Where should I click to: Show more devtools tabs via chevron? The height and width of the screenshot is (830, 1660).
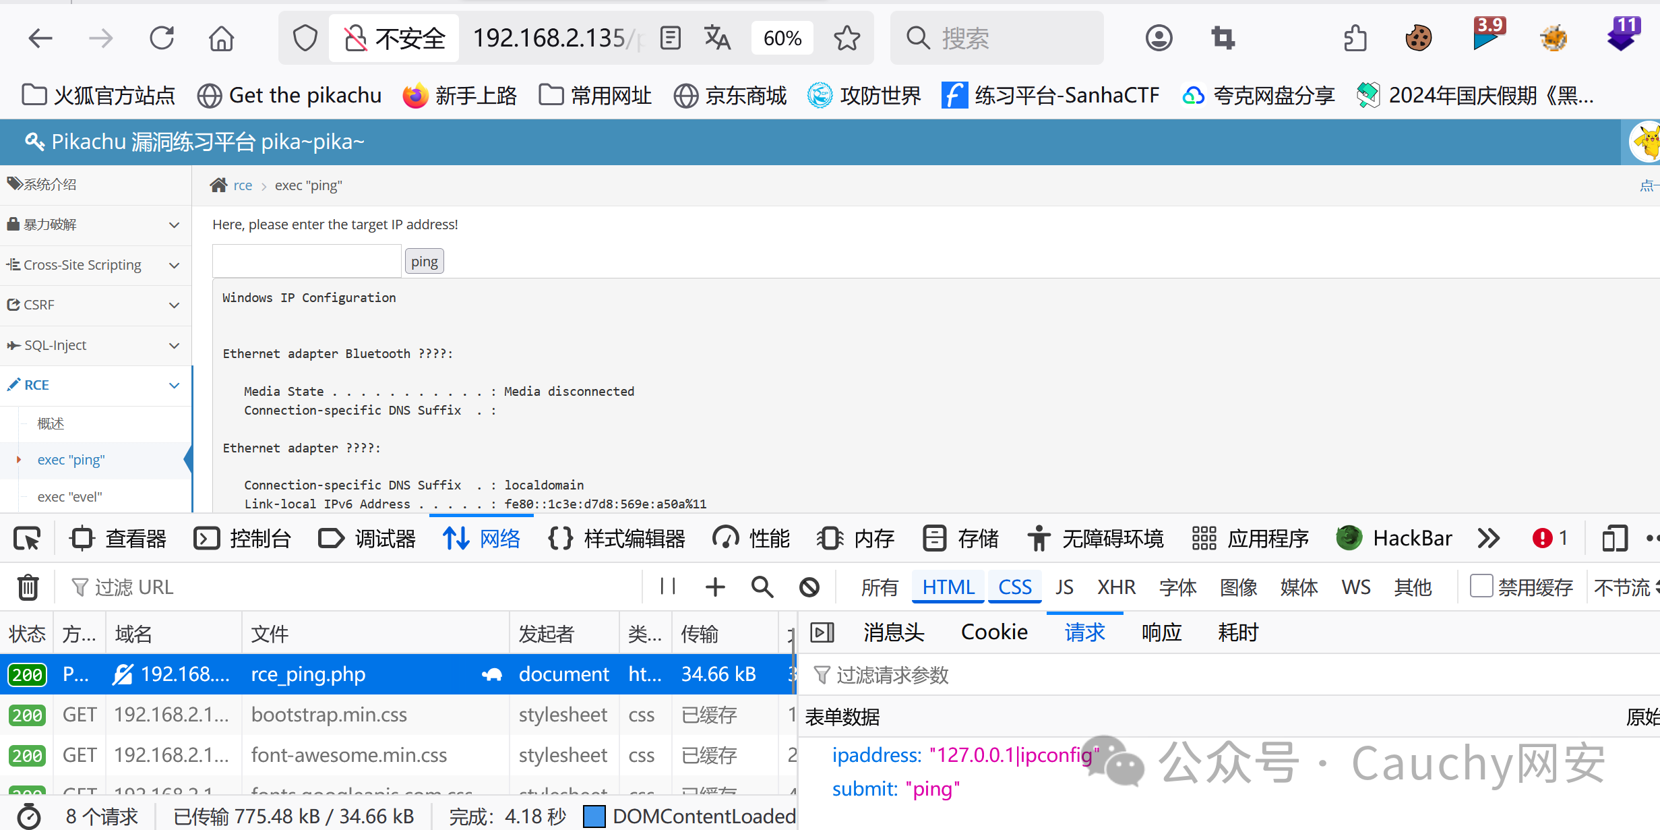[1488, 538]
